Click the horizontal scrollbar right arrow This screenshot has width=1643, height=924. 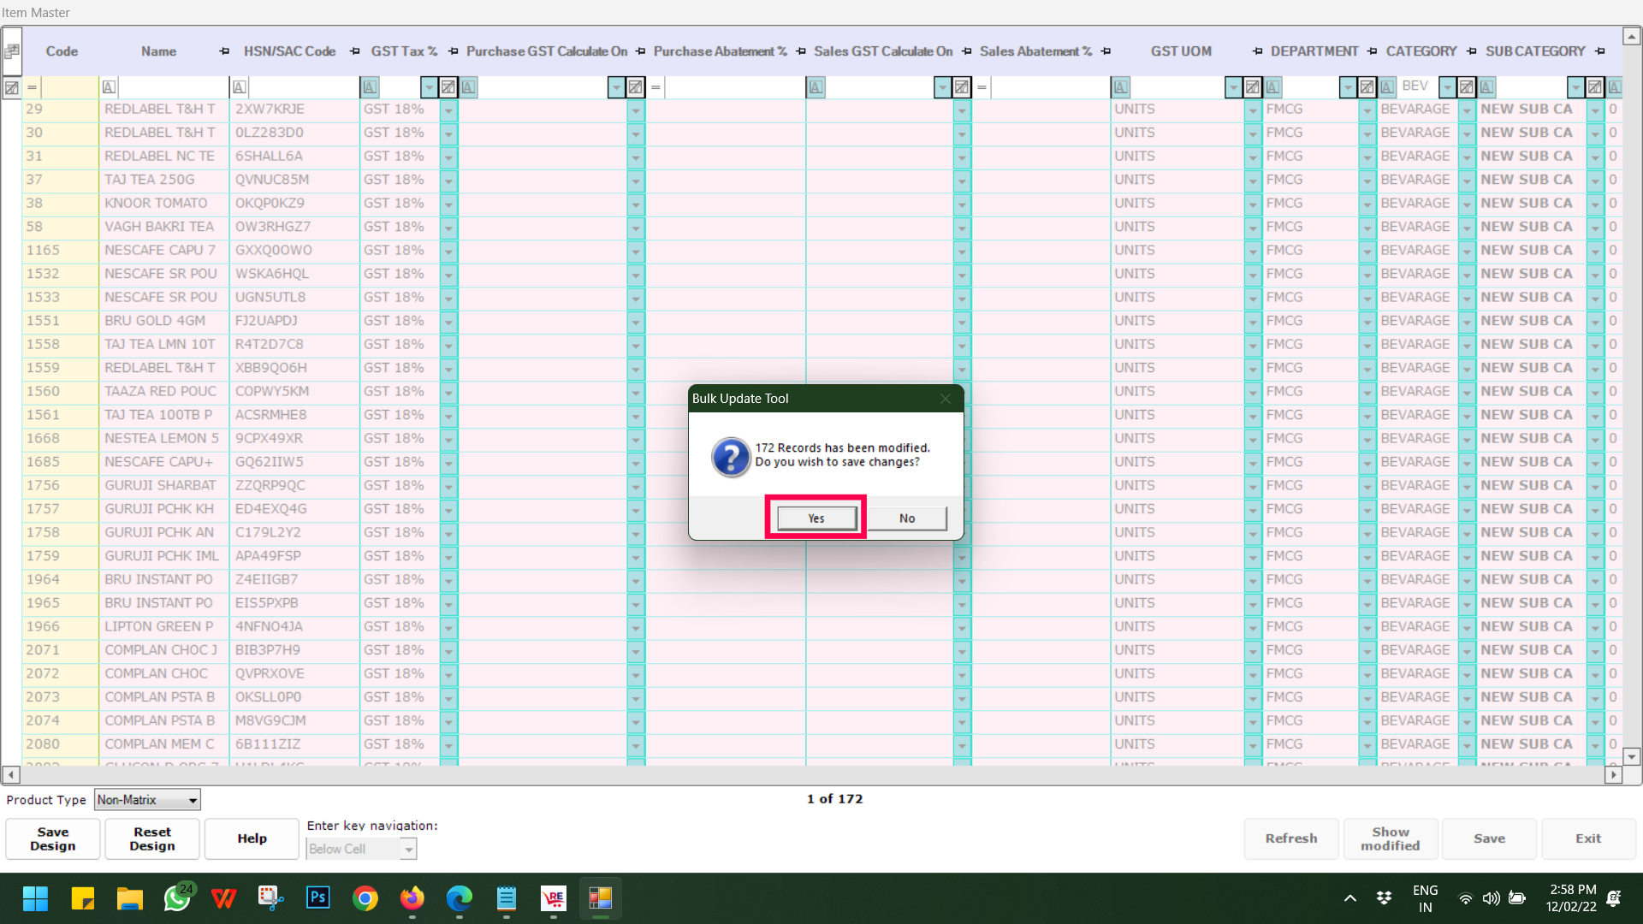[x=1613, y=774]
